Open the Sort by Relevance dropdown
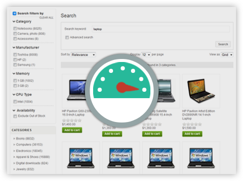This screenshot has width=243, height=181. coord(83,55)
